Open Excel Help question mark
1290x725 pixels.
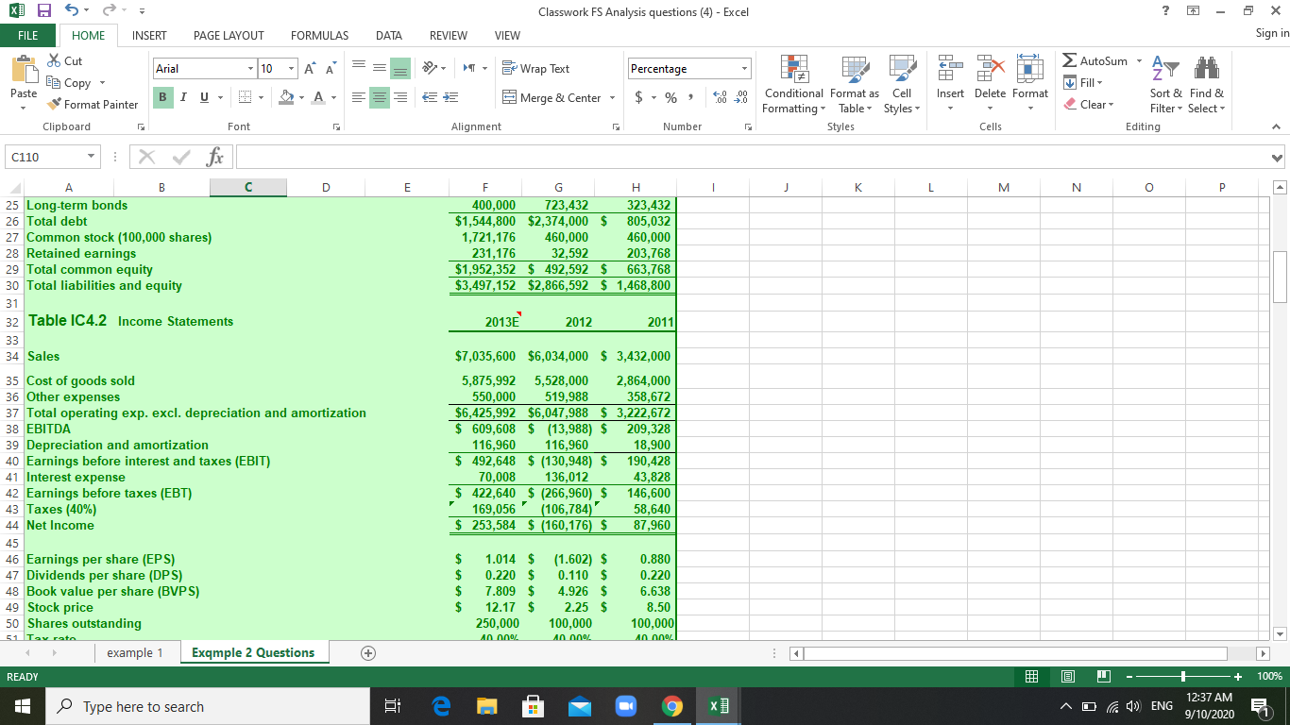[1163, 10]
